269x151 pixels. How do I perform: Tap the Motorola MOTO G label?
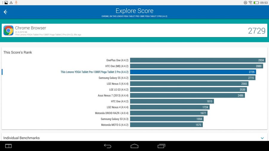[114, 125]
